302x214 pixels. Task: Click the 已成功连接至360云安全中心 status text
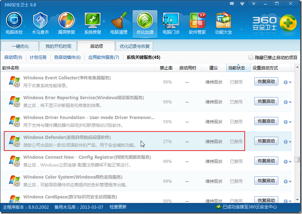[x=250, y=207]
